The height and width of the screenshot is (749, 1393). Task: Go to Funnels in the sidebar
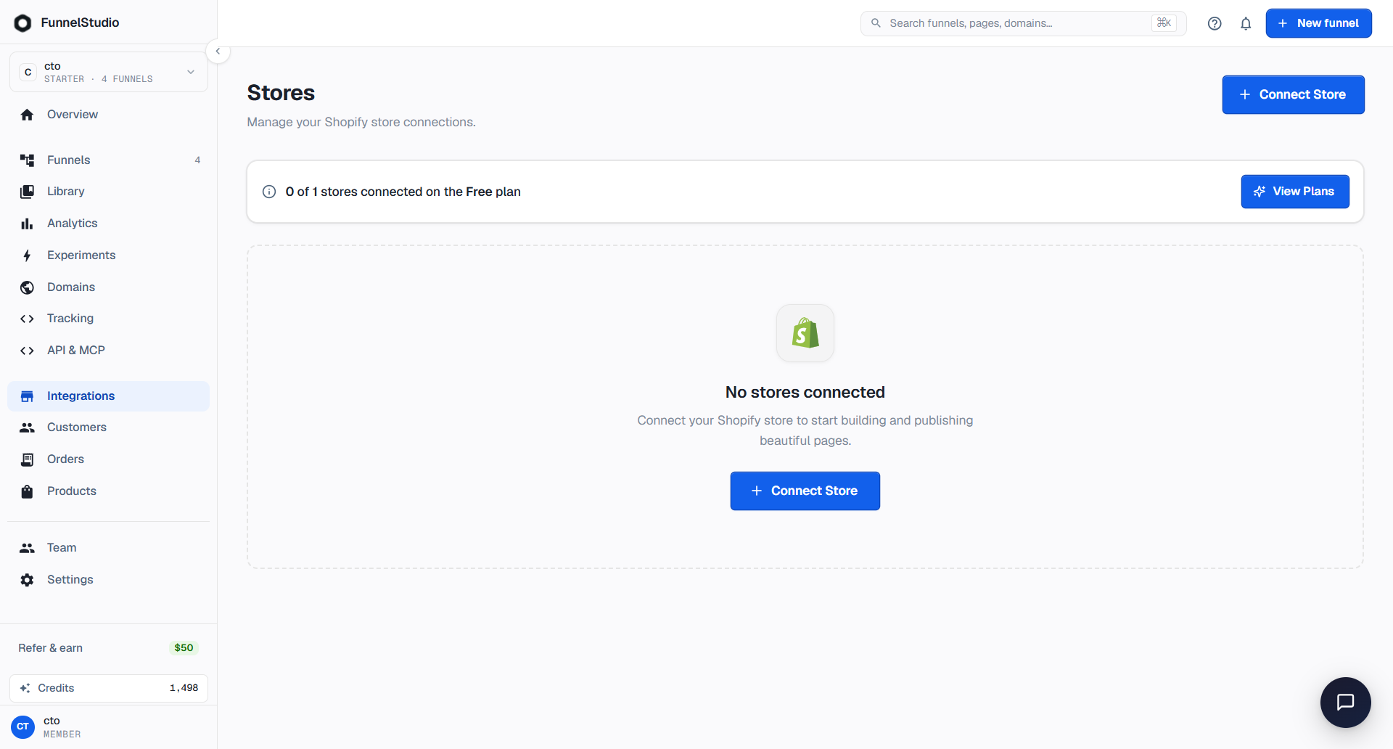coord(109,160)
